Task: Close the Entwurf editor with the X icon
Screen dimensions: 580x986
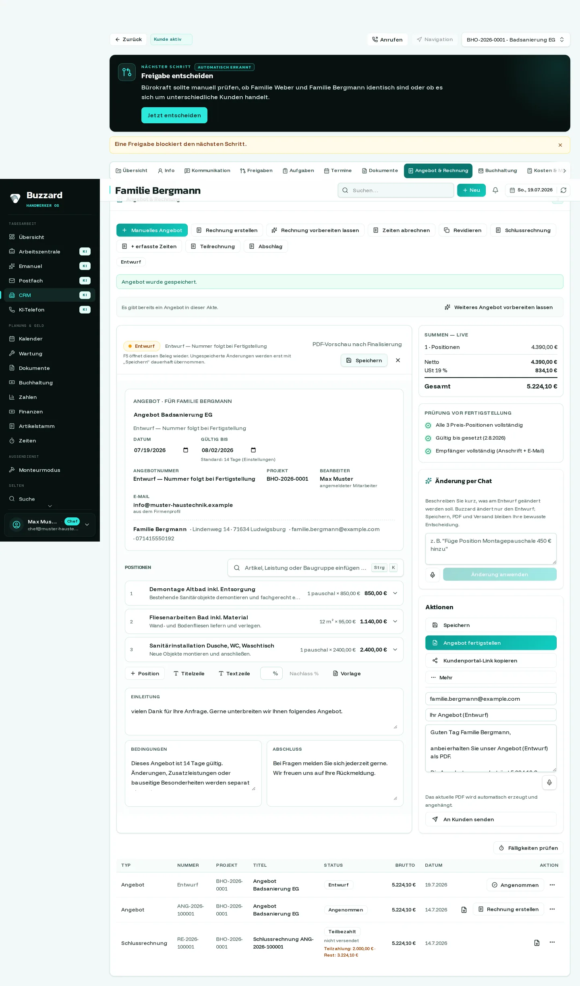Action: (x=398, y=360)
